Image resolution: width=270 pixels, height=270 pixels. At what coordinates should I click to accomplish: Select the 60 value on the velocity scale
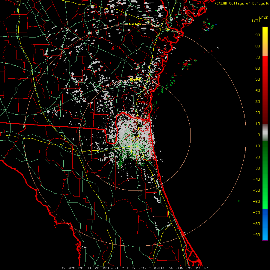258,68
